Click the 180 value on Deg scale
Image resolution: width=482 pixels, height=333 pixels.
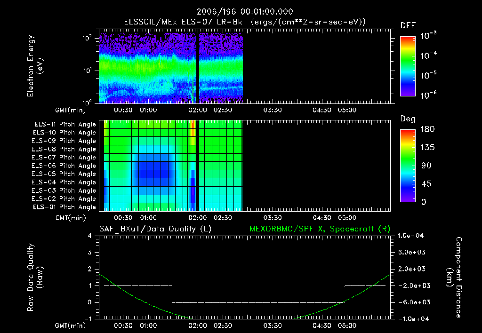[x=427, y=129]
